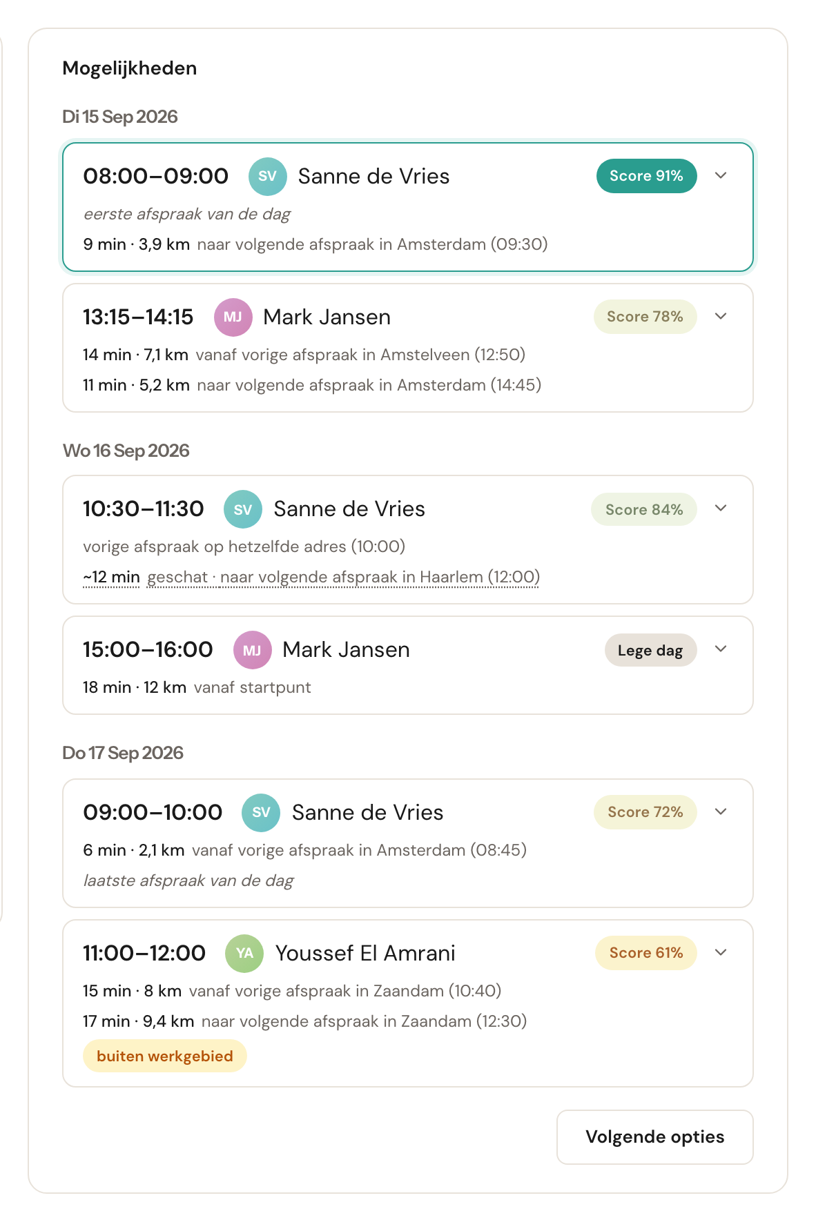
Task: Click the Score 78% badge
Action: (645, 317)
